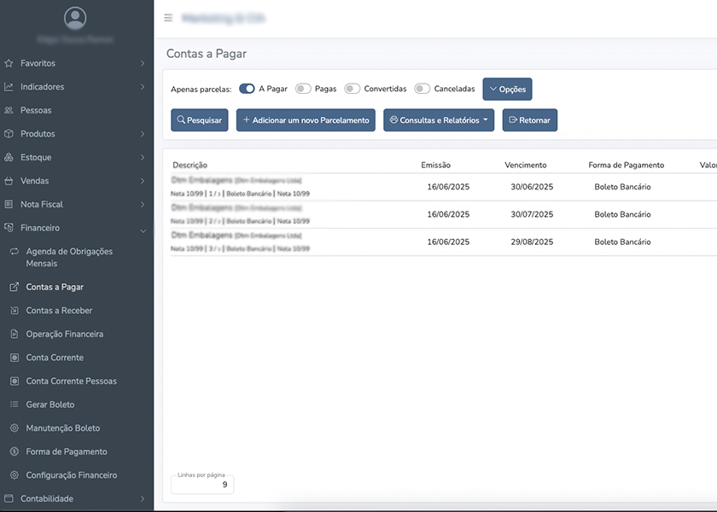Image resolution: width=717 pixels, height=512 pixels.
Task: Click the Pesquisar button
Action: [x=200, y=120]
